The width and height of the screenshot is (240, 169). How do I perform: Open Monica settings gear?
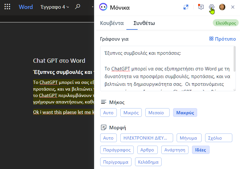tap(212, 7)
